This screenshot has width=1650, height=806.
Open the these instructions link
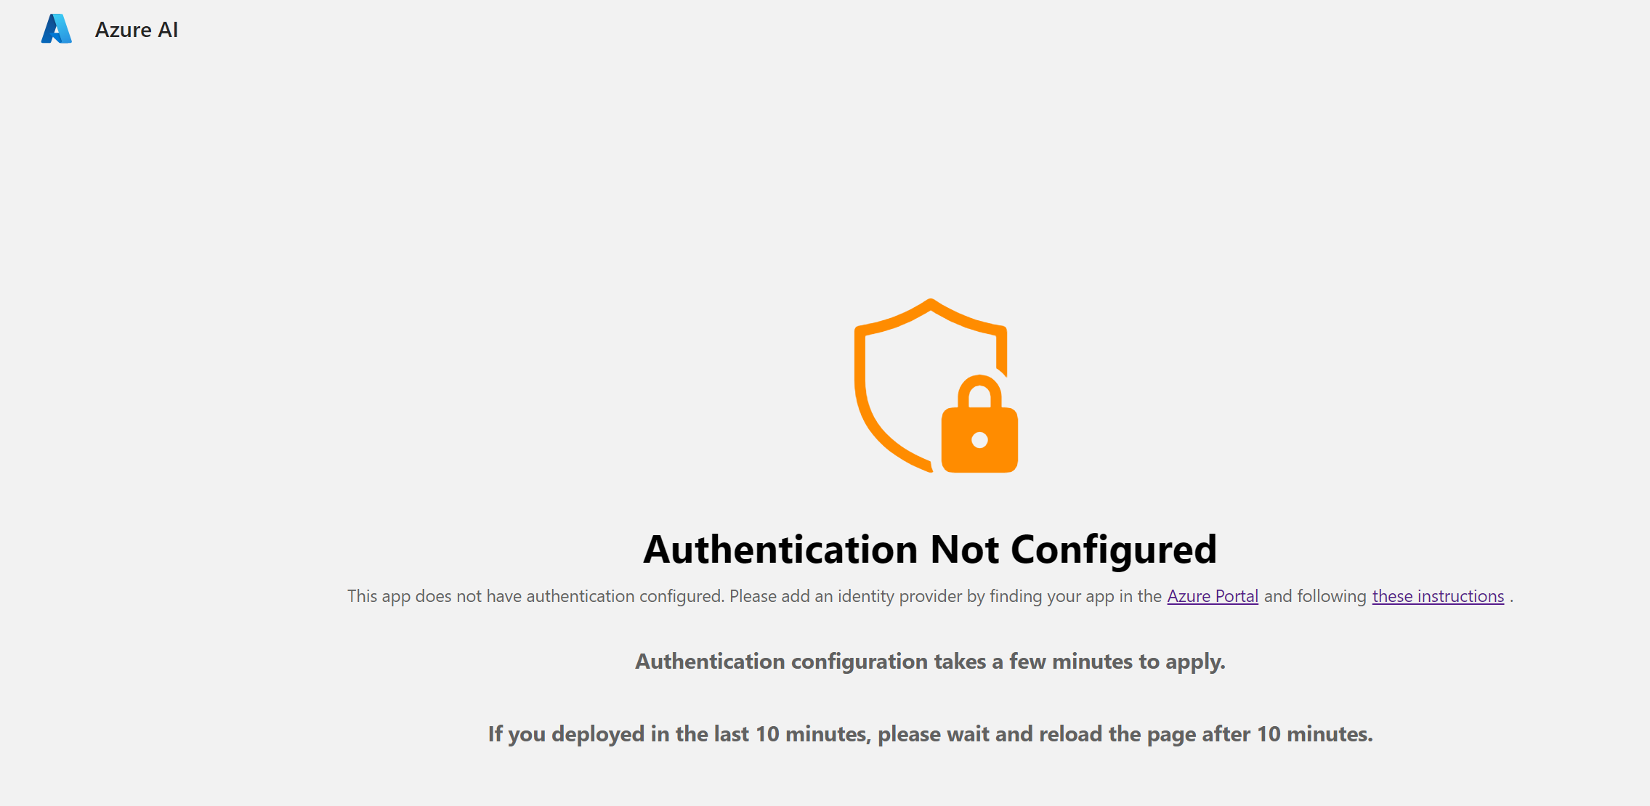pos(1437,596)
